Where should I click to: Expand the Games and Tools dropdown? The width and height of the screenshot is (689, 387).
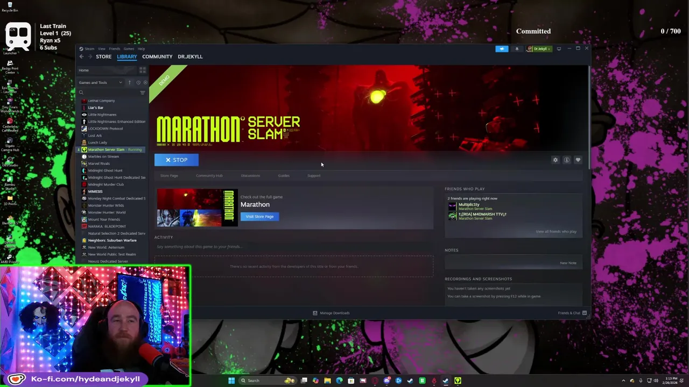pyautogui.click(x=100, y=83)
